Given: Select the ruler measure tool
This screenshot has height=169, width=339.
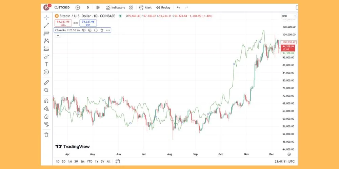Looking at the screenshot, I should [x=46, y=82].
